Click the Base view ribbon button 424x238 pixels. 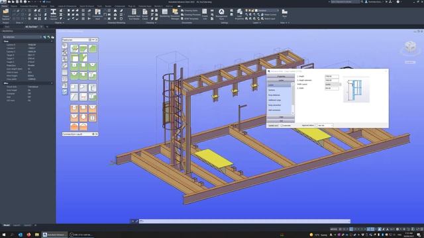pyautogui.click(x=284, y=13)
